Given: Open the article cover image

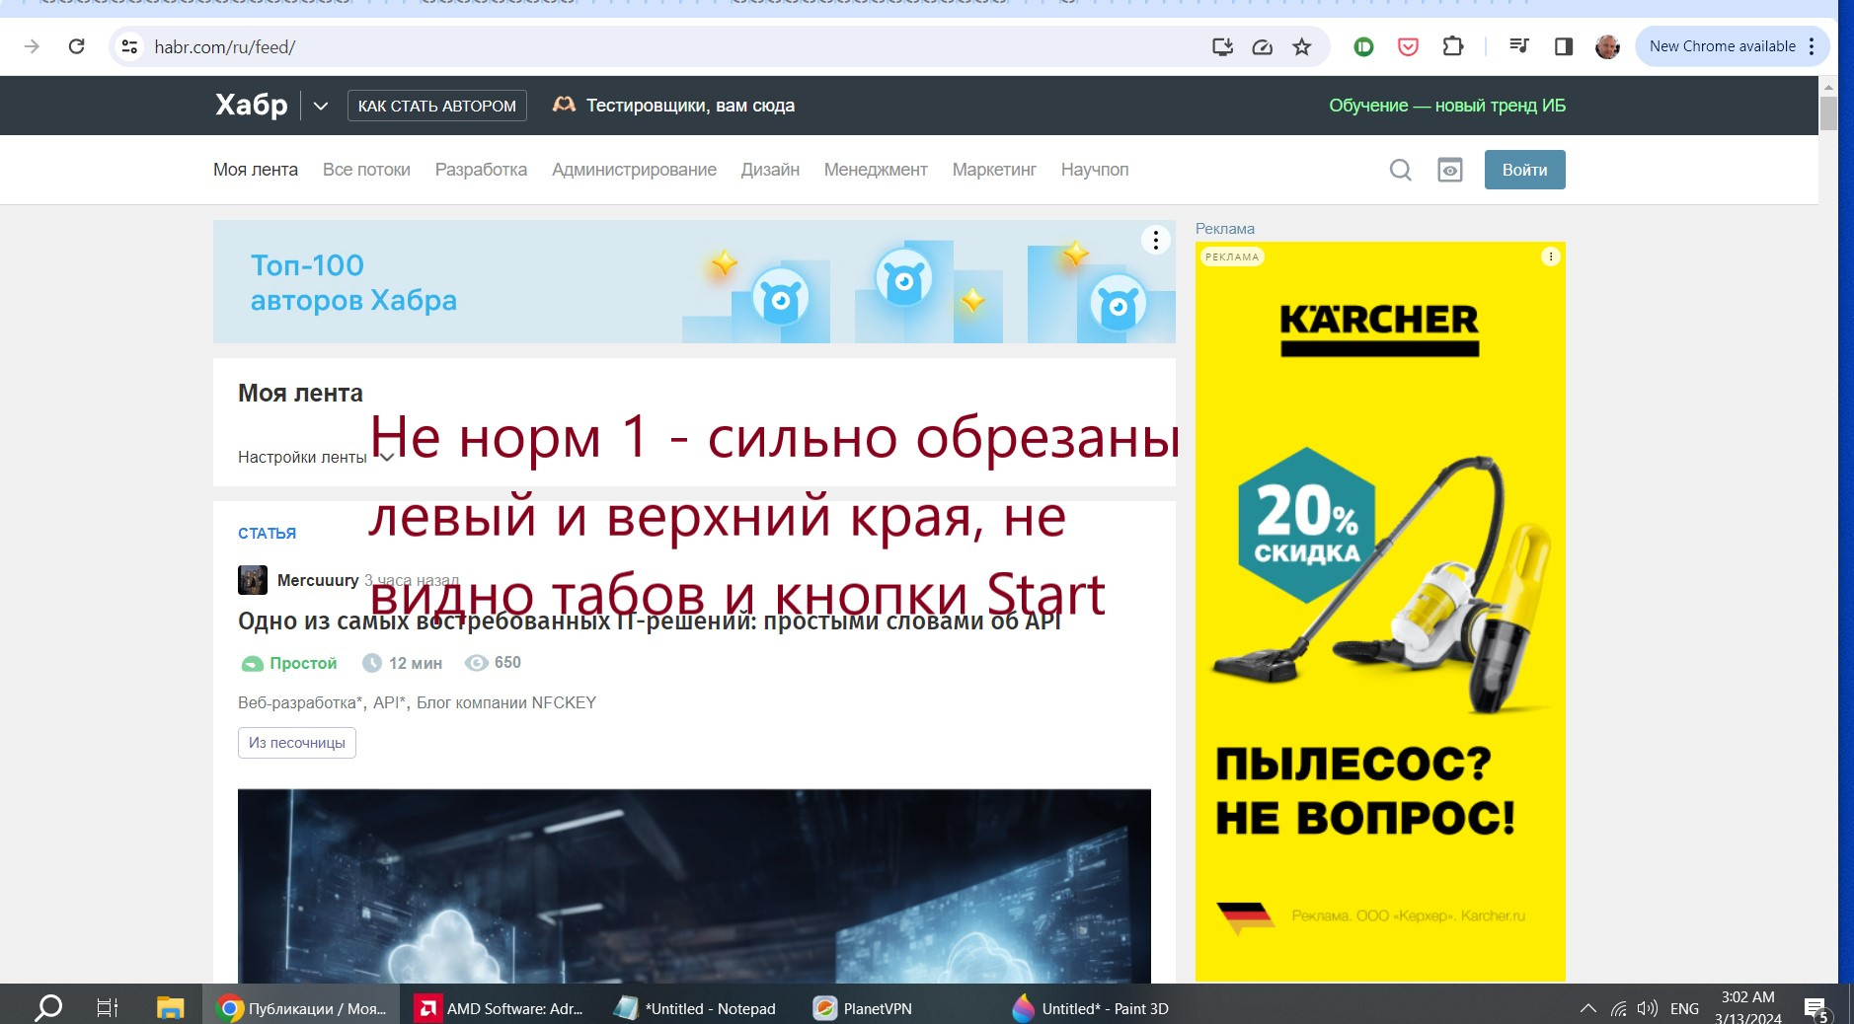Looking at the screenshot, I should (x=694, y=886).
